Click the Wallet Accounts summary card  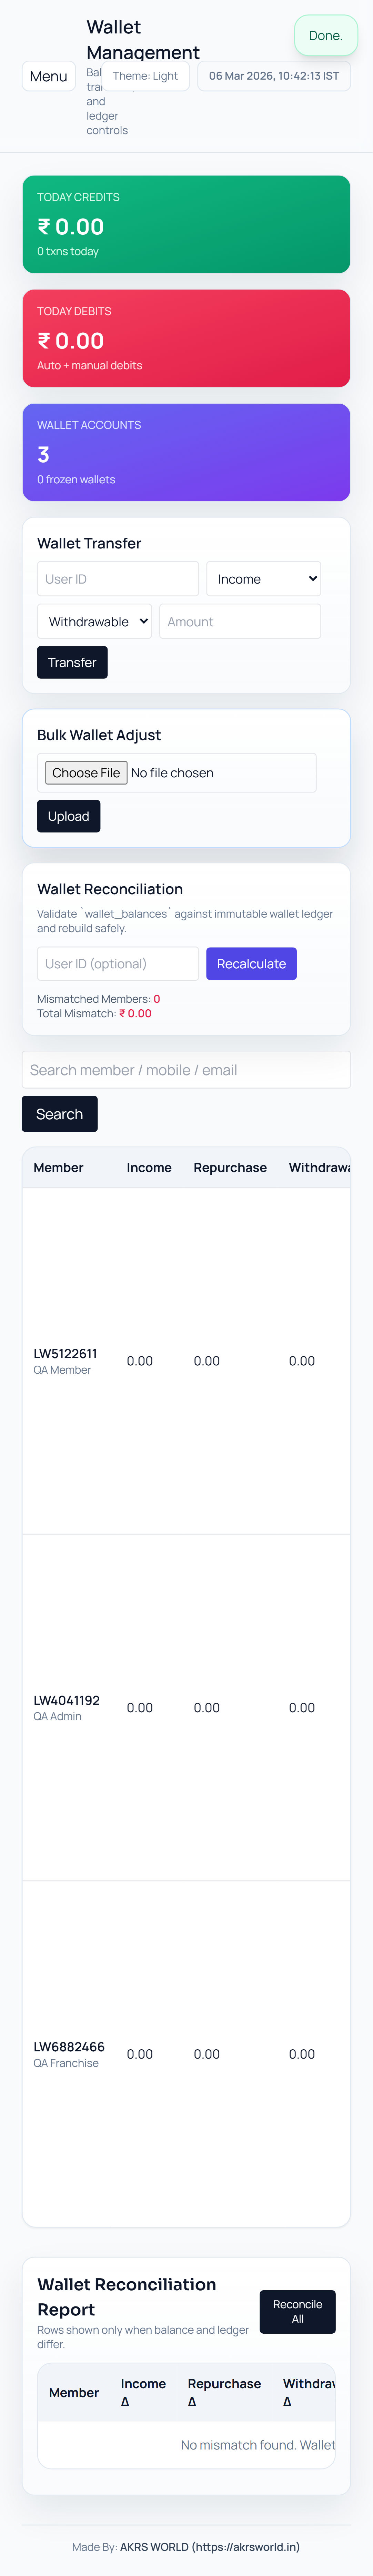[186, 452]
